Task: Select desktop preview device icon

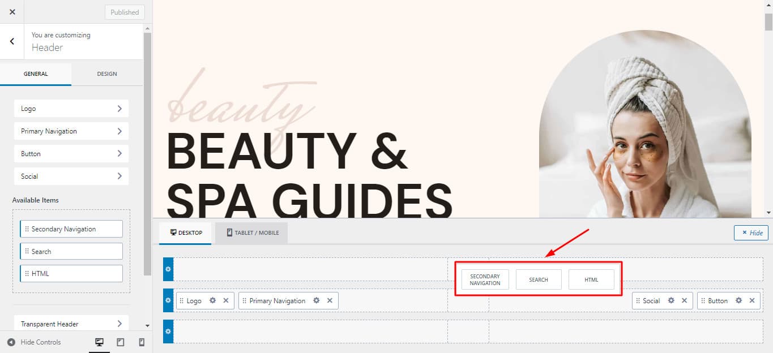Action: click(99, 342)
